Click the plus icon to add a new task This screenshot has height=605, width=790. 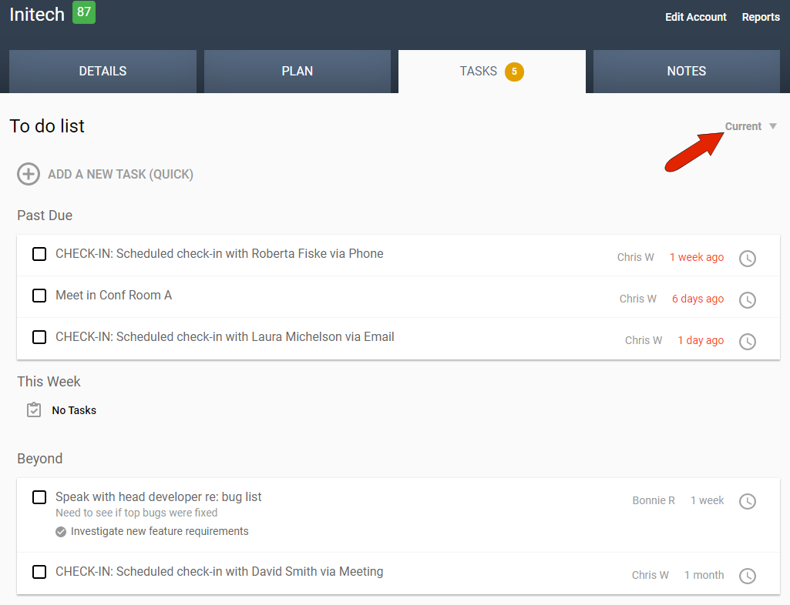[x=29, y=174]
